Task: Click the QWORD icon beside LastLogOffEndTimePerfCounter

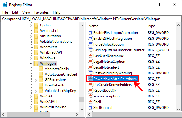Action: pos(90,50)
